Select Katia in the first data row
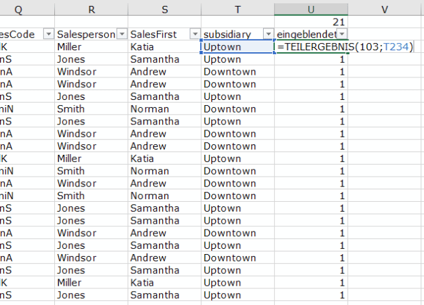Image resolution: width=424 pixels, height=305 pixels. pyautogui.click(x=144, y=47)
